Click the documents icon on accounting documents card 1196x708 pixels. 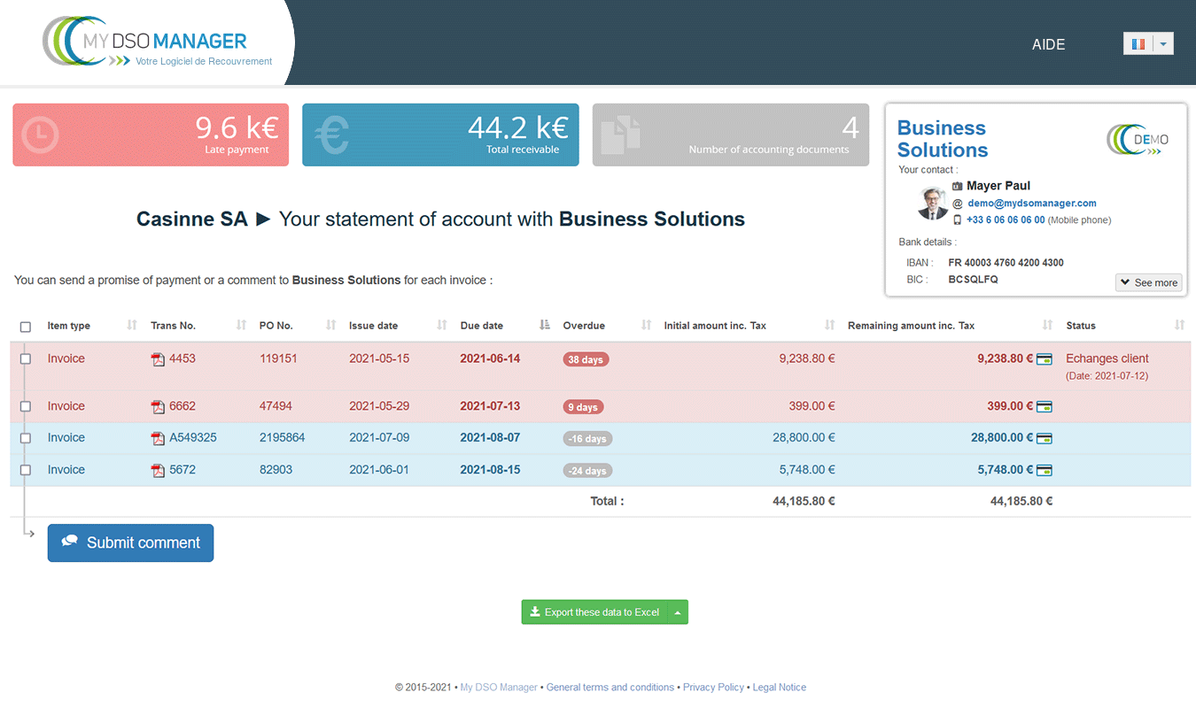click(621, 135)
